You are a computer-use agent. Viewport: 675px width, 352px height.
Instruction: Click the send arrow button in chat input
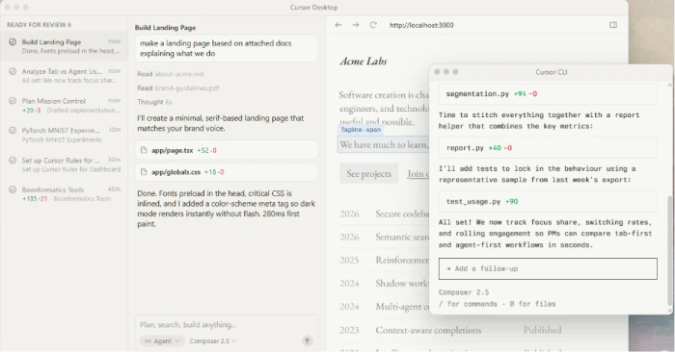pos(307,340)
